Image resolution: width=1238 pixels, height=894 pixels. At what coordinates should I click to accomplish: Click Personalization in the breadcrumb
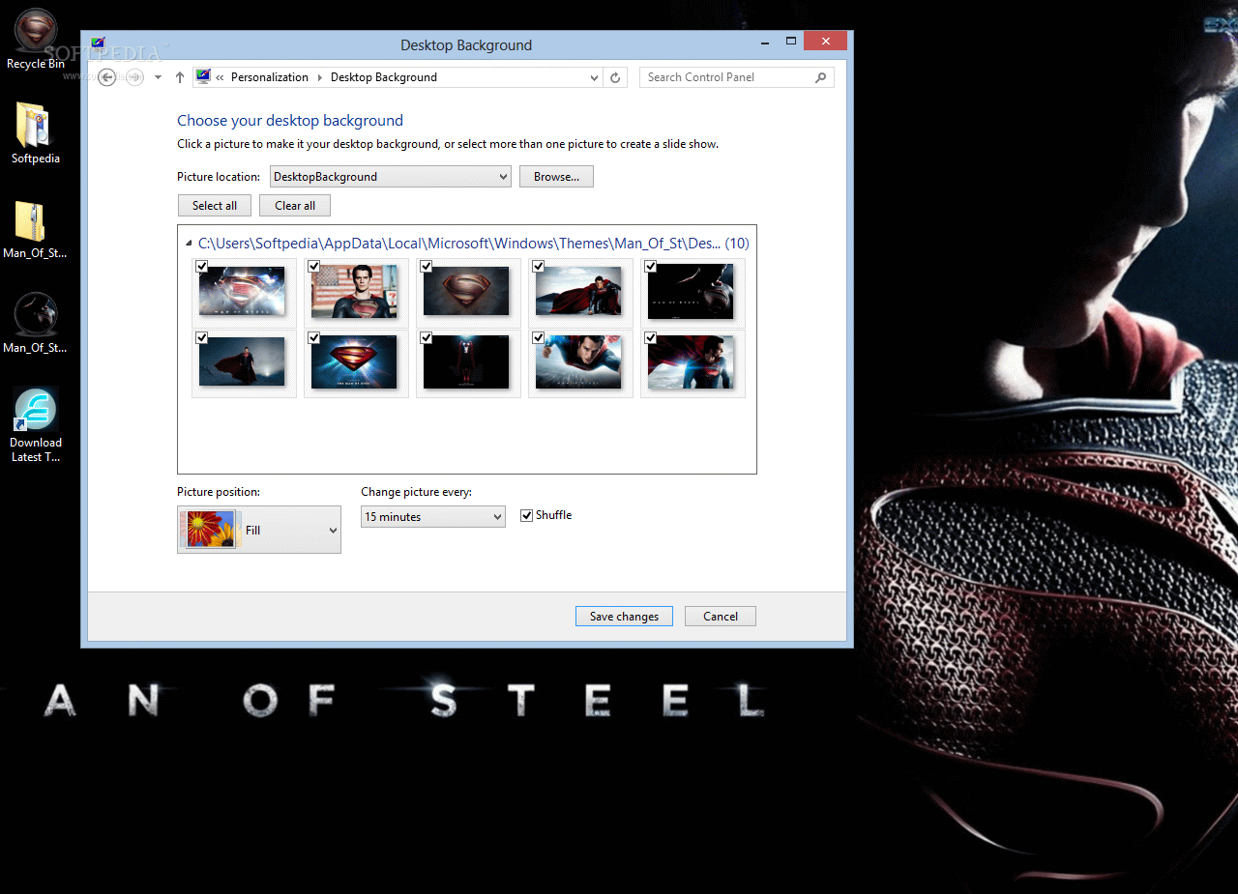click(x=270, y=77)
